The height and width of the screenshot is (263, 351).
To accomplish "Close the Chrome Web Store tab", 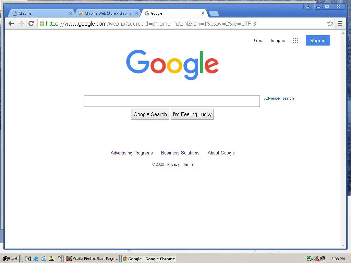I will (x=136, y=13).
